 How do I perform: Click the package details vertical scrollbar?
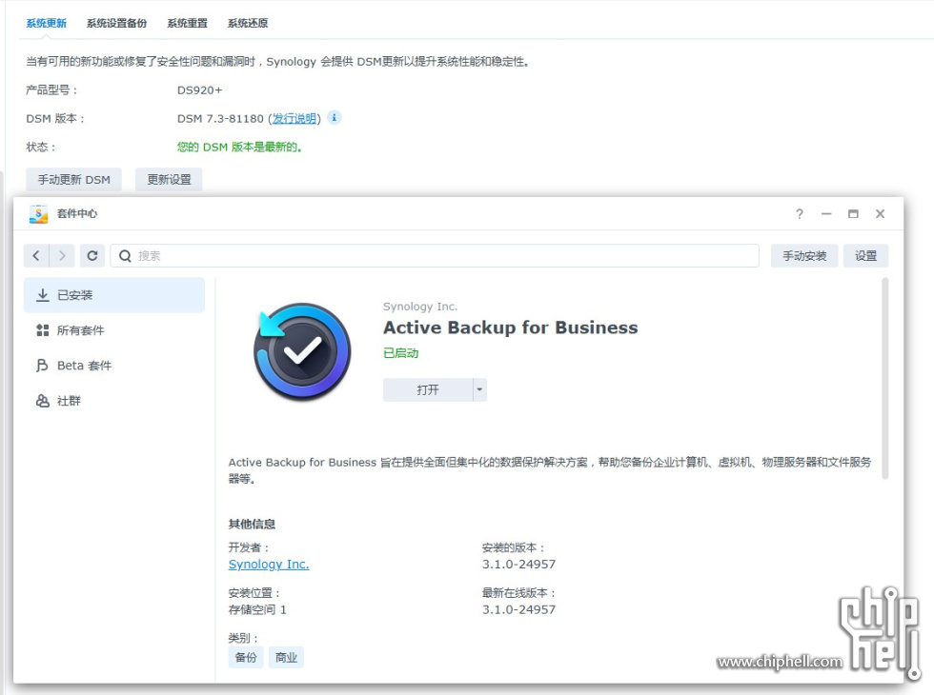[885, 379]
